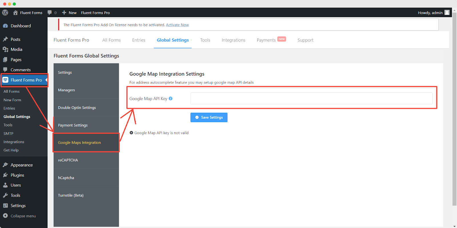The width and height of the screenshot is (457, 228).
Task: Click the Users person icon
Action: 5,185
